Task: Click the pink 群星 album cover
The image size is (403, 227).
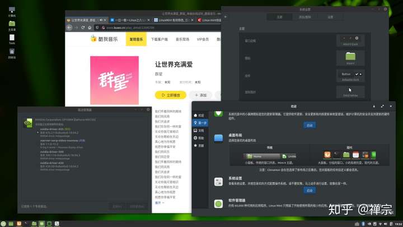Action: click(114, 80)
